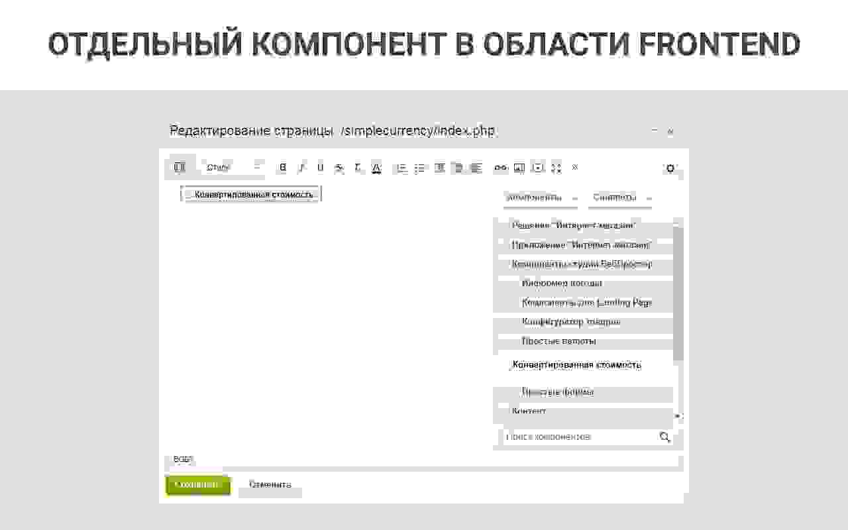This screenshot has width=848, height=530.
Task: Open the Компоненты tab
Action: [539, 197]
